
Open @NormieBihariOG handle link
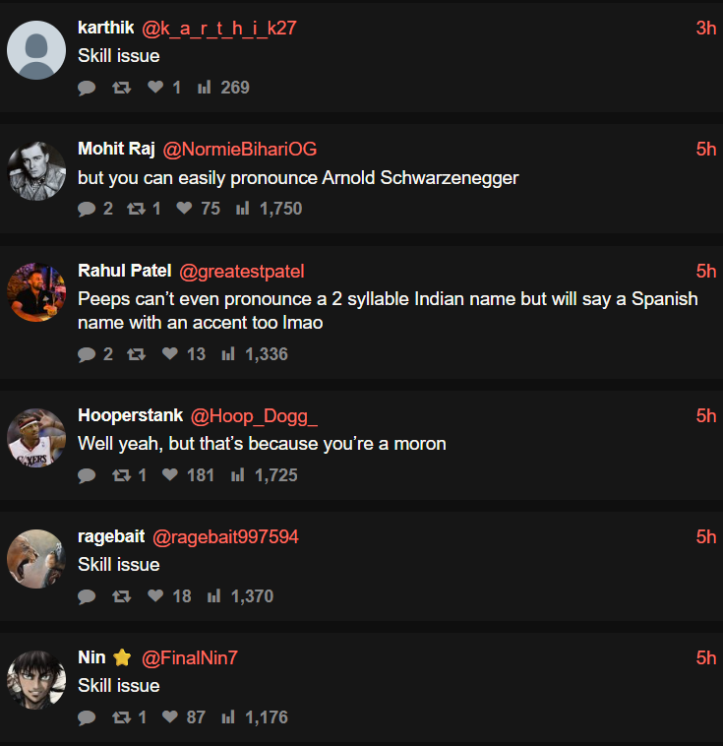click(239, 149)
